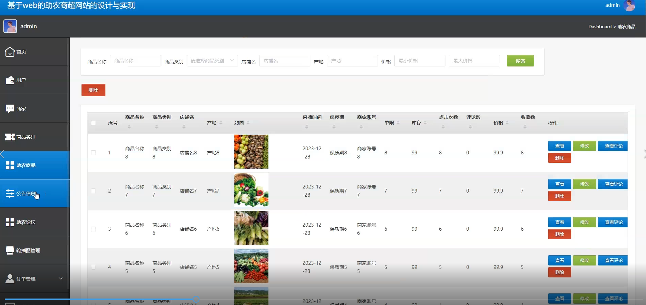Image resolution: width=646 pixels, height=305 pixels.
Task: Click the green 搜索 button
Action: click(x=520, y=61)
